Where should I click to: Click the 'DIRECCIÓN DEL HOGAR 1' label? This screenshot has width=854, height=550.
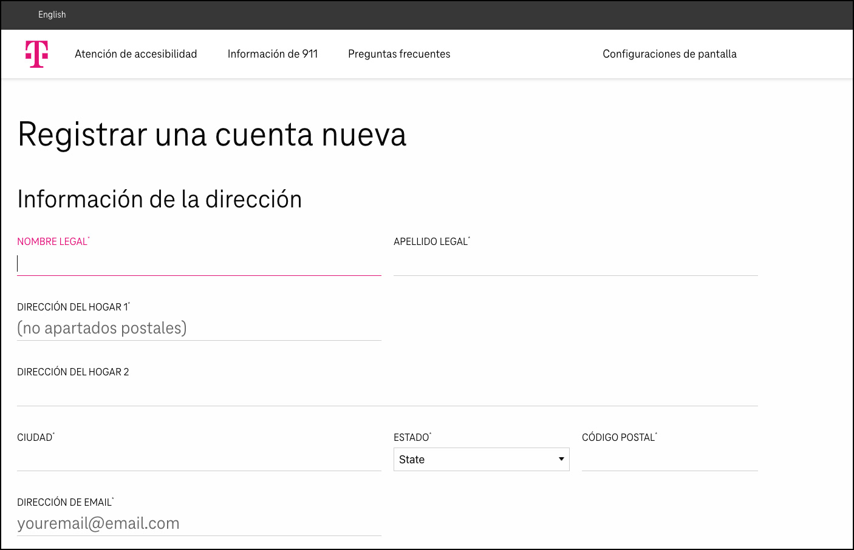(73, 307)
